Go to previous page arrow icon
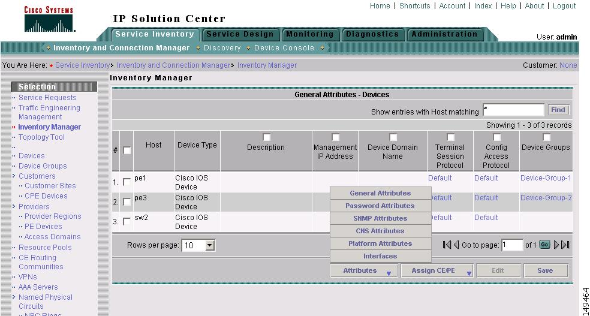This screenshot has width=590, height=316. tap(456, 245)
